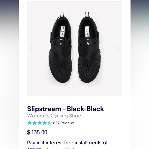Viewport: 149px width, 149px height.
Task: Click the white heel pull tab on left shoe
Action: [x=62, y=15]
